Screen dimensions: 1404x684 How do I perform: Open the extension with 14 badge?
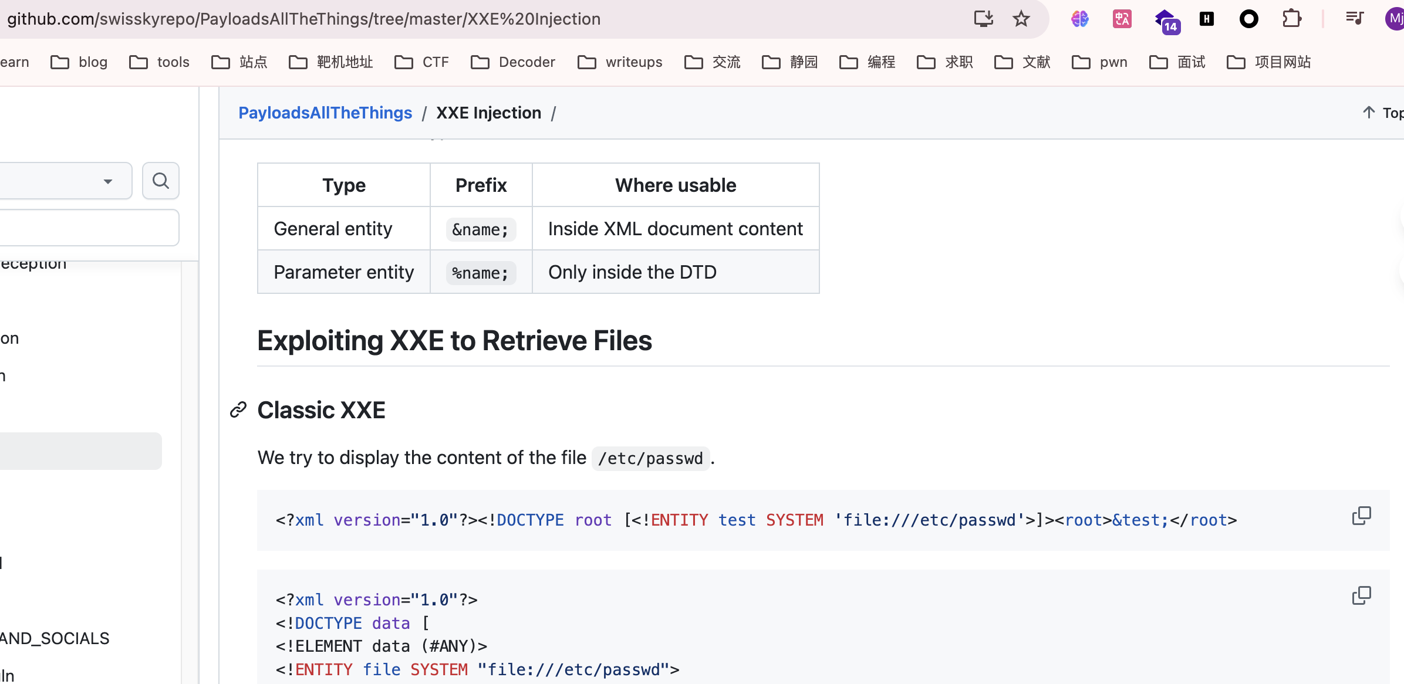[x=1166, y=21]
